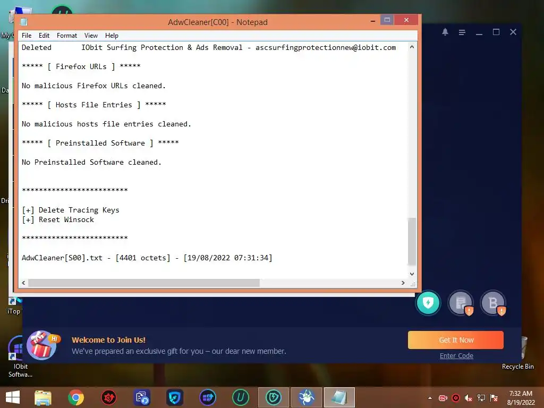The width and height of the screenshot is (544, 408).
Task: Close the dark IObit window behind Notepad
Action: coord(513,32)
